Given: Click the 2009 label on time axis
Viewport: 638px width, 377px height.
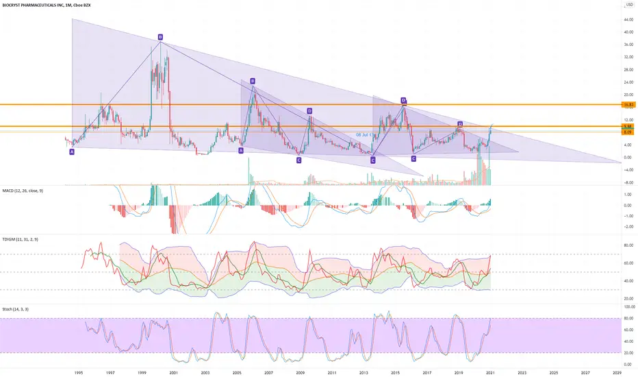Looking at the screenshot, I should pyautogui.click(x=301, y=372).
